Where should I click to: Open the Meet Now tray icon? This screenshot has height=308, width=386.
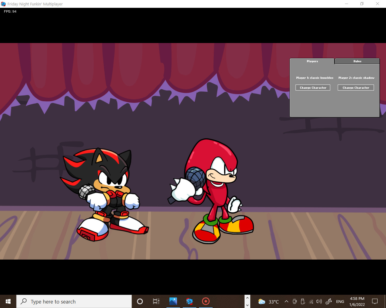[x=294, y=301]
